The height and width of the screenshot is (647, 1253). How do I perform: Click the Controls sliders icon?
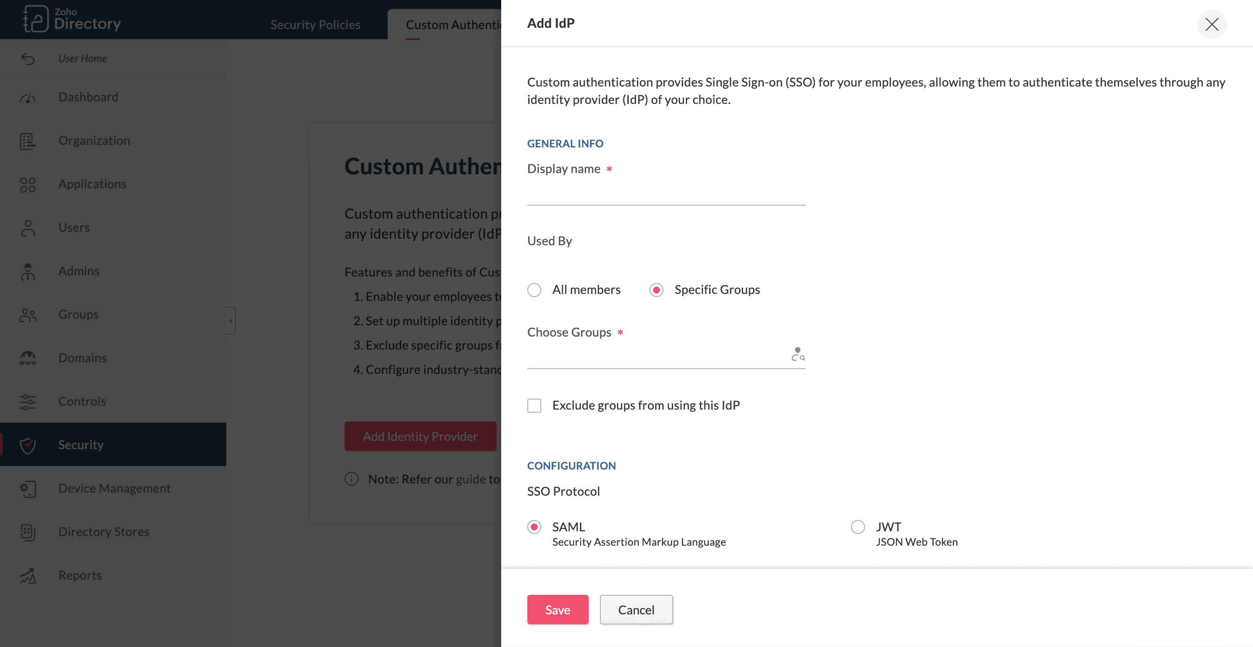tap(28, 402)
